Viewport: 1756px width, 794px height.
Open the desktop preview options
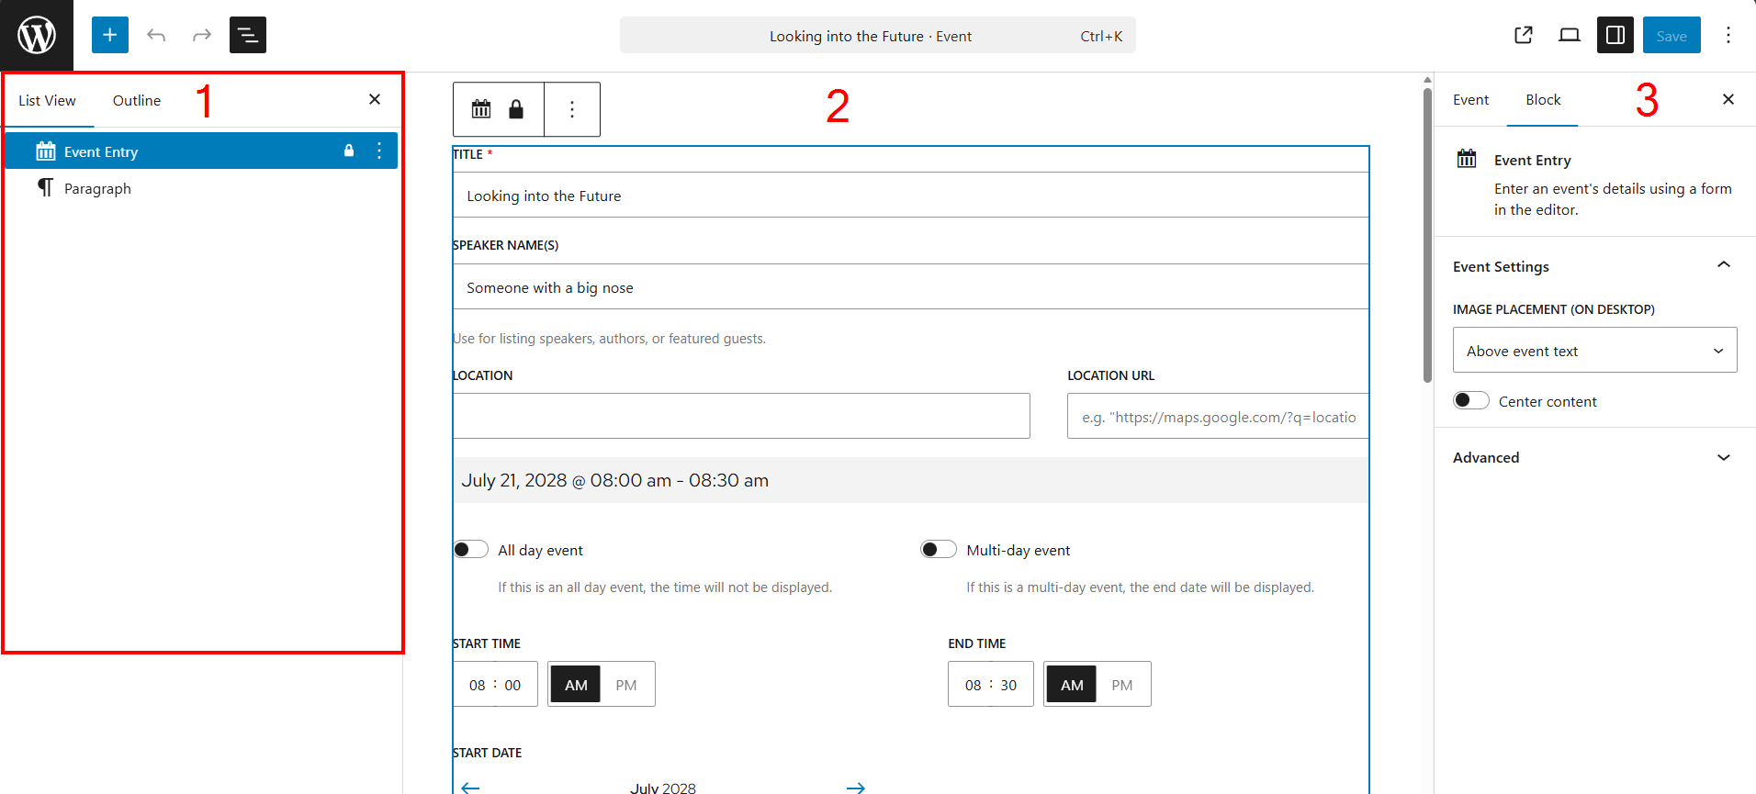[1570, 35]
